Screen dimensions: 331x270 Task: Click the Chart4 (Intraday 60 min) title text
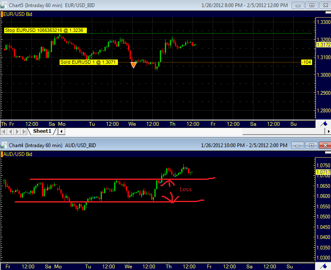coord(36,145)
